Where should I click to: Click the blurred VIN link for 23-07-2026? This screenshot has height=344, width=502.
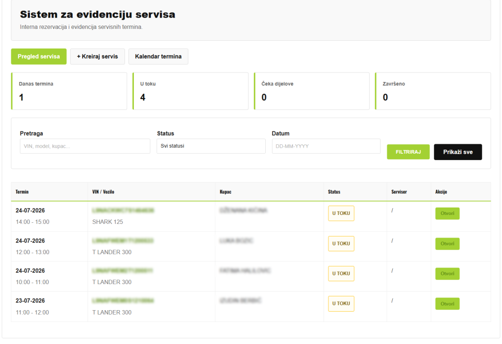tap(123, 301)
